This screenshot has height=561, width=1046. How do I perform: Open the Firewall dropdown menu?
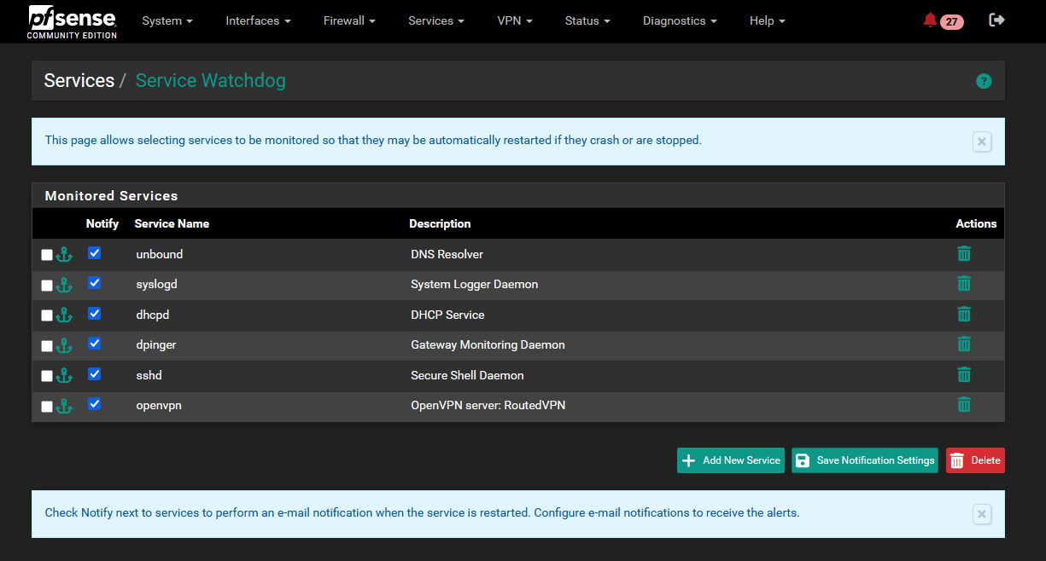point(349,20)
